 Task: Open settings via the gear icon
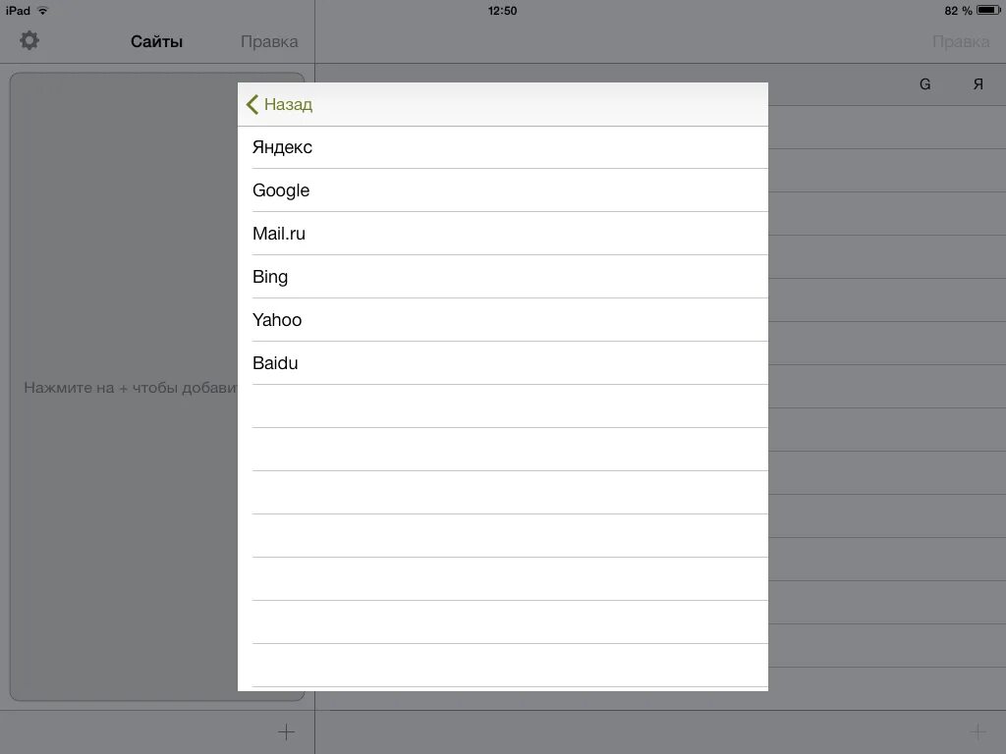(28, 40)
